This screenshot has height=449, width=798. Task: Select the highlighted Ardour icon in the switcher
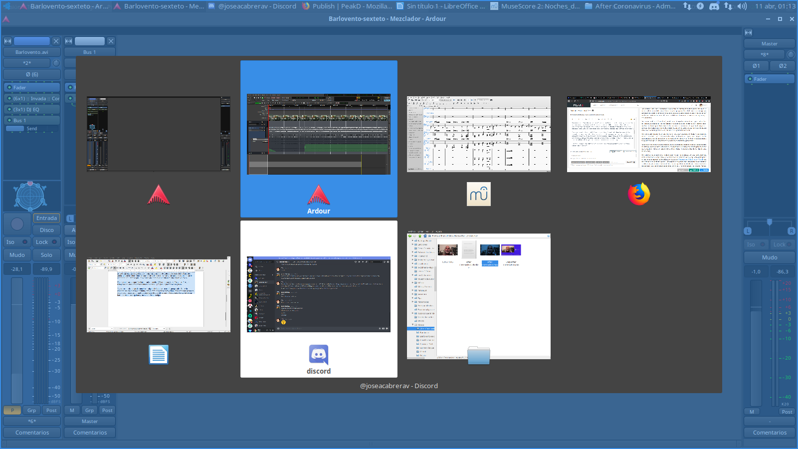point(319,195)
